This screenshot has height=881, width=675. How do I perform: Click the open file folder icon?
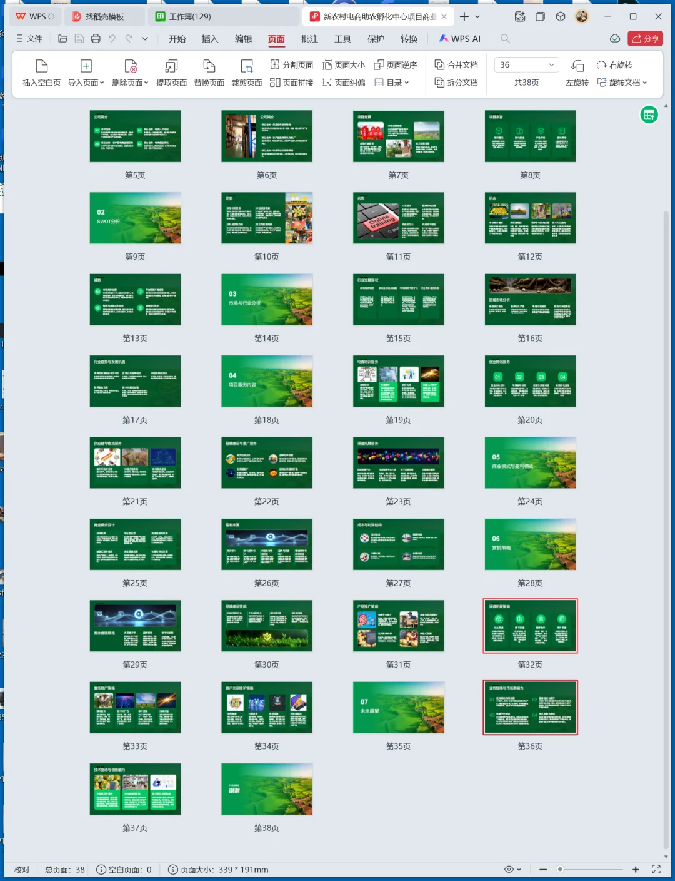[x=62, y=39]
